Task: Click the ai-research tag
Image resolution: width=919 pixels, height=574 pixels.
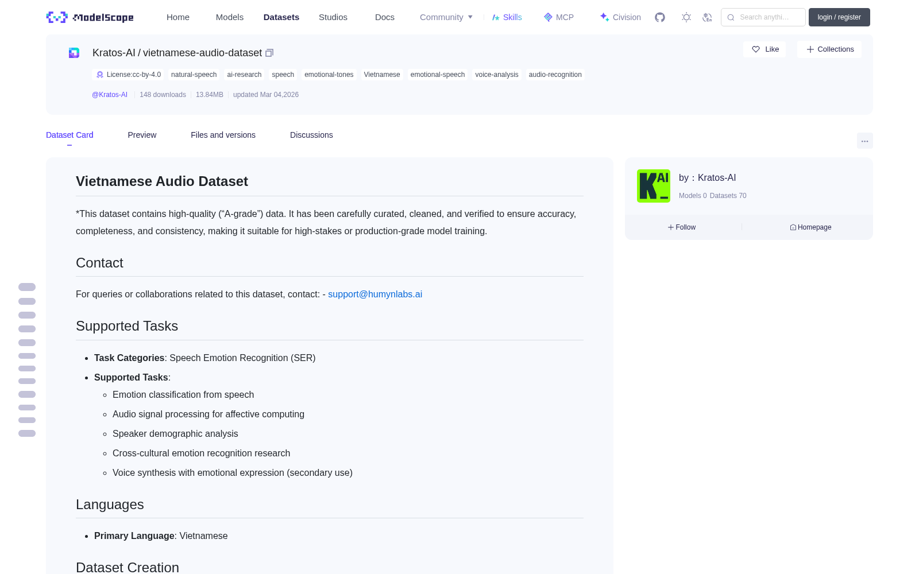Action: tap(244, 75)
